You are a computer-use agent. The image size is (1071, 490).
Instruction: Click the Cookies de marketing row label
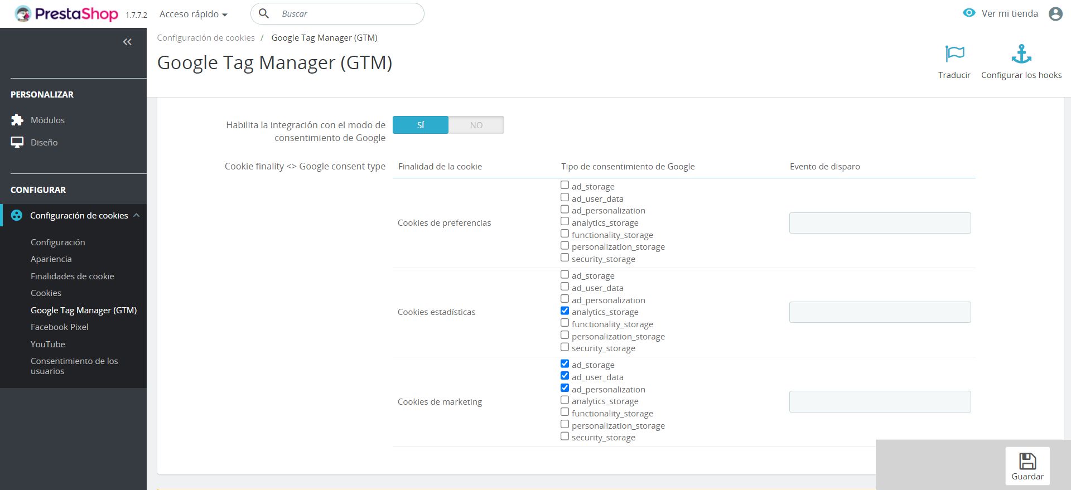click(x=440, y=401)
